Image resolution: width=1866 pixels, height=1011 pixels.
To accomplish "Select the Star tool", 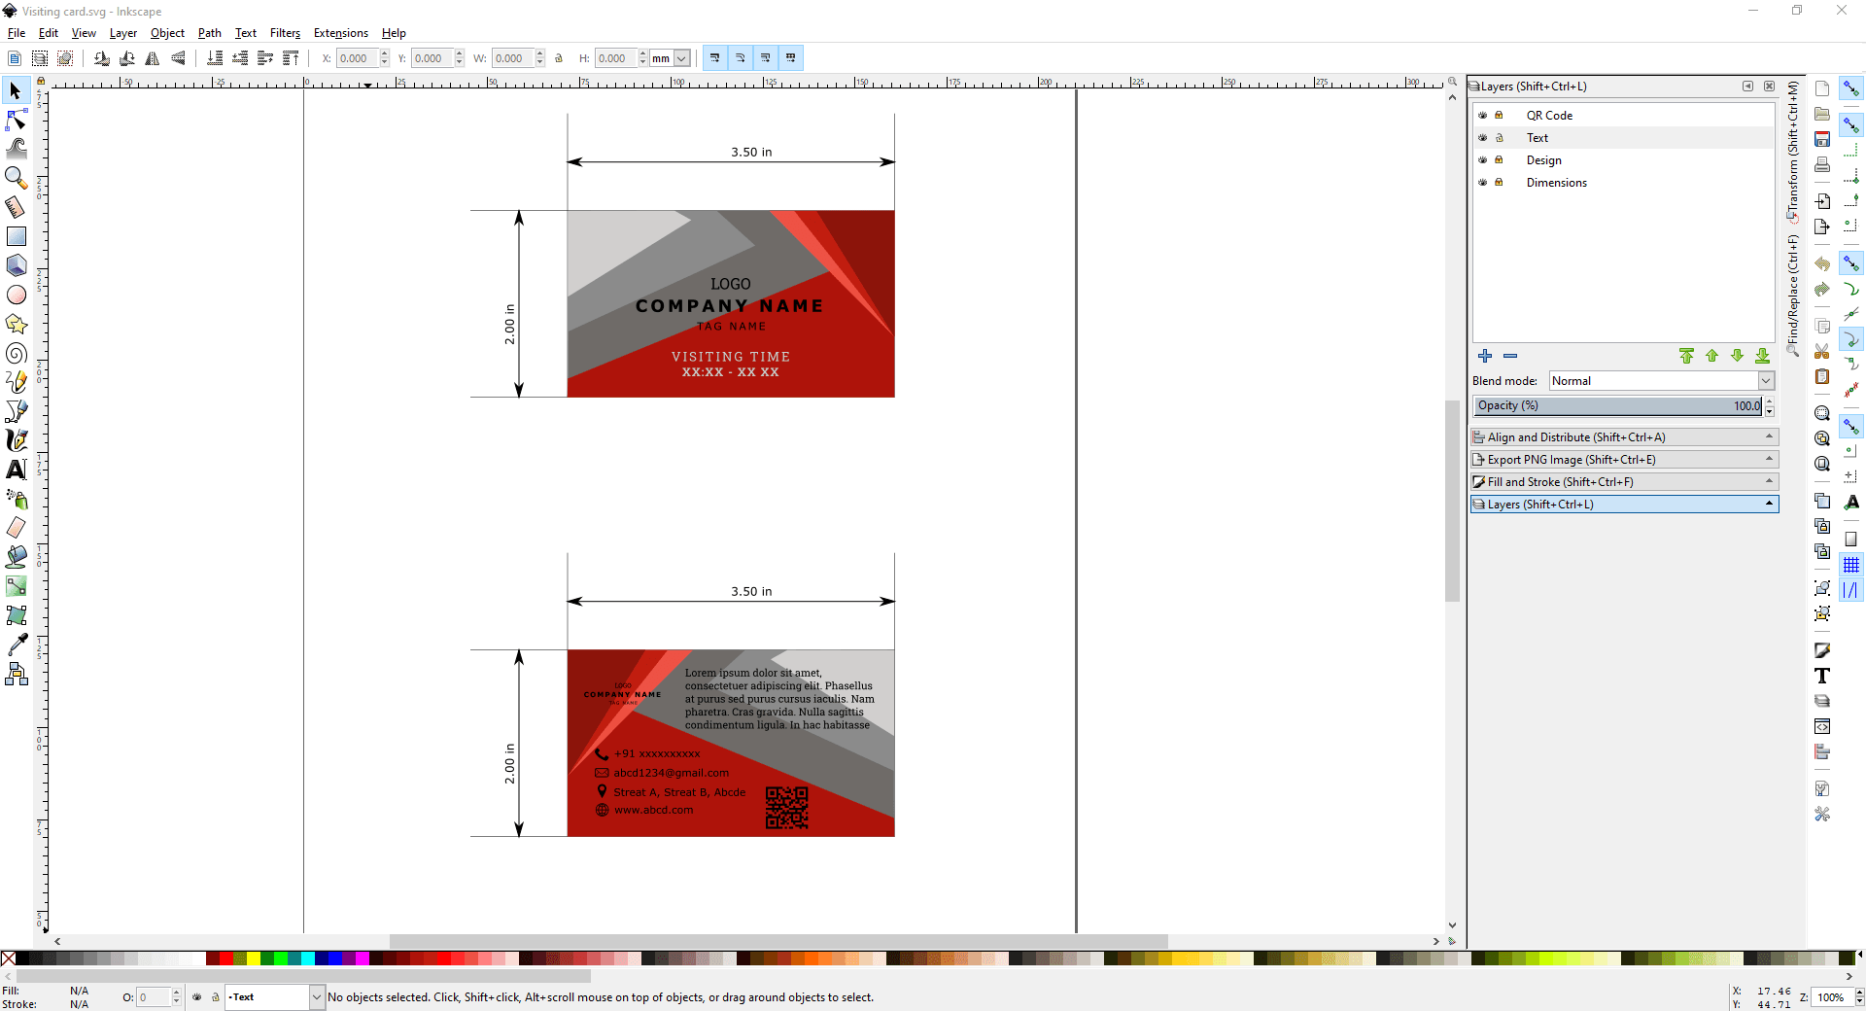I will (x=16, y=325).
